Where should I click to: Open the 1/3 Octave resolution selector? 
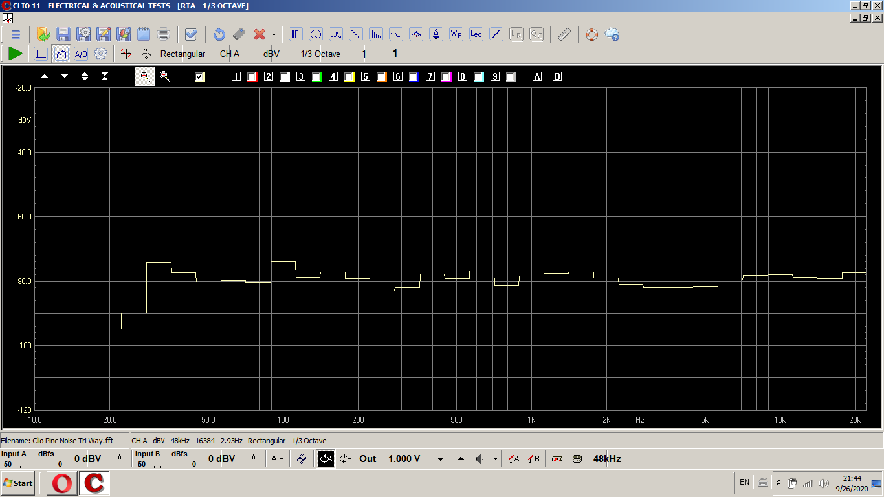tap(320, 54)
